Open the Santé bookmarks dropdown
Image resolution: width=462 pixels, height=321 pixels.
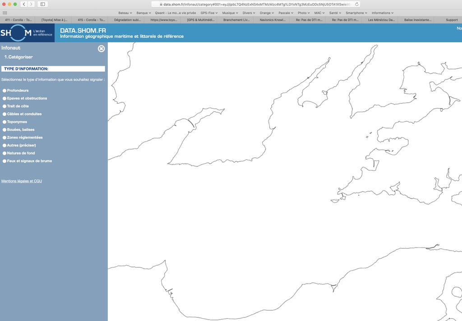click(335, 13)
